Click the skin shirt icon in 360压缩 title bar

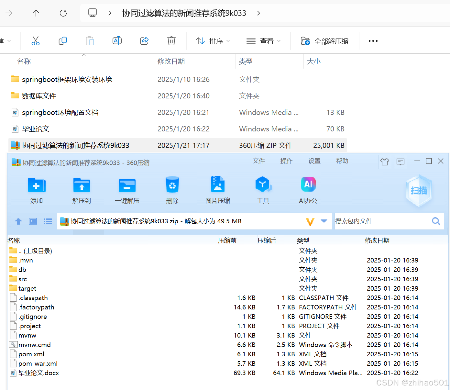385,162
